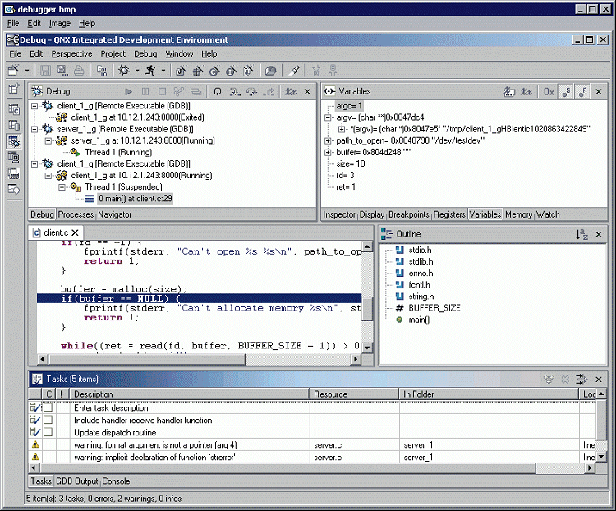The height and width of the screenshot is (511, 616).
Task: Click the Tasks filter icon
Action: click(x=582, y=380)
